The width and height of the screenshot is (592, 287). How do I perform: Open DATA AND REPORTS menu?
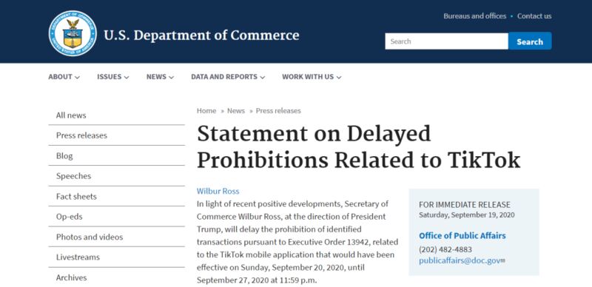tap(228, 77)
